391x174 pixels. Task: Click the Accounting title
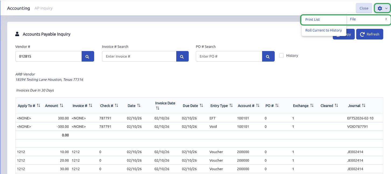pyautogui.click(x=19, y=8)
